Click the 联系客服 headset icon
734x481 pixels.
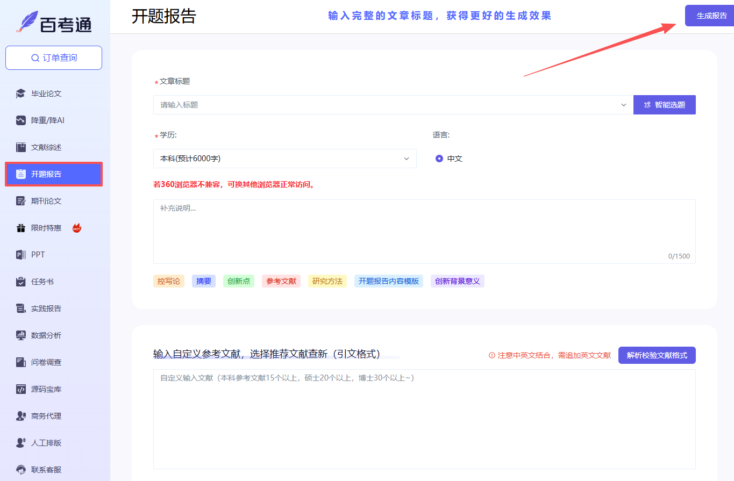21,470
